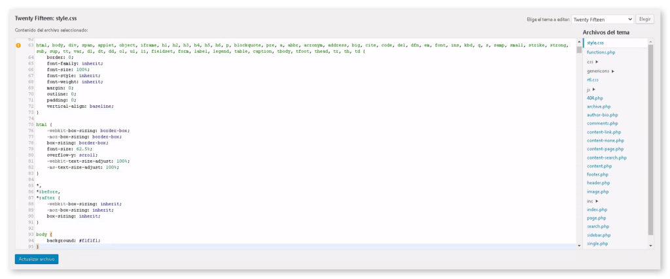The width and height of the screenshot is (670, 279).
Task: Open the theme selector dropdown Twenty Fifteen
Action: pyautogui.click(x=603, y=20)
